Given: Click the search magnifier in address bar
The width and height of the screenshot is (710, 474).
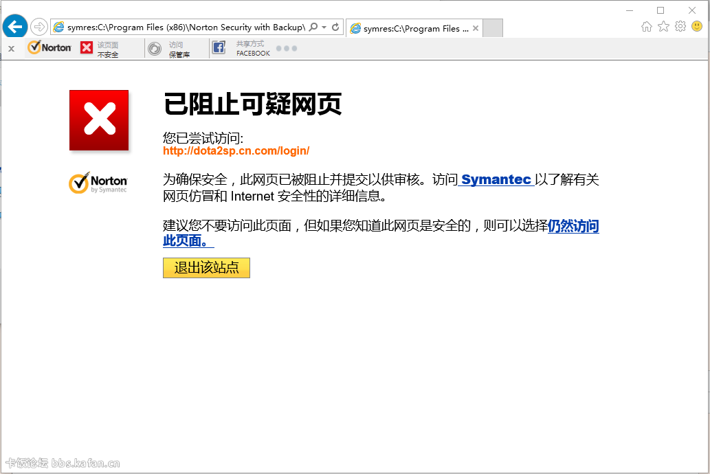Looking at the screenshot, I should [313, 27].
